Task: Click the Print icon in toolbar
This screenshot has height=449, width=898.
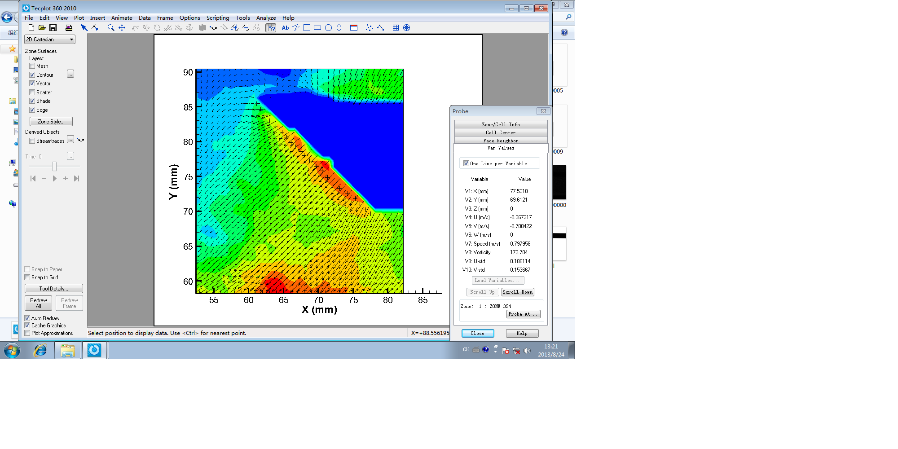Action: (69, 28)
